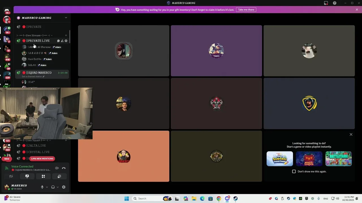Image resolution: width=362 pixels, height=203 pixels.
Task: Open the Inbox icon in title bar
Action: pos(326,3)
